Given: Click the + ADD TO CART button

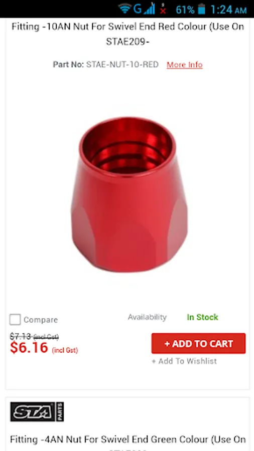Looking at the screenshot, I should click(x=198, y=343).
